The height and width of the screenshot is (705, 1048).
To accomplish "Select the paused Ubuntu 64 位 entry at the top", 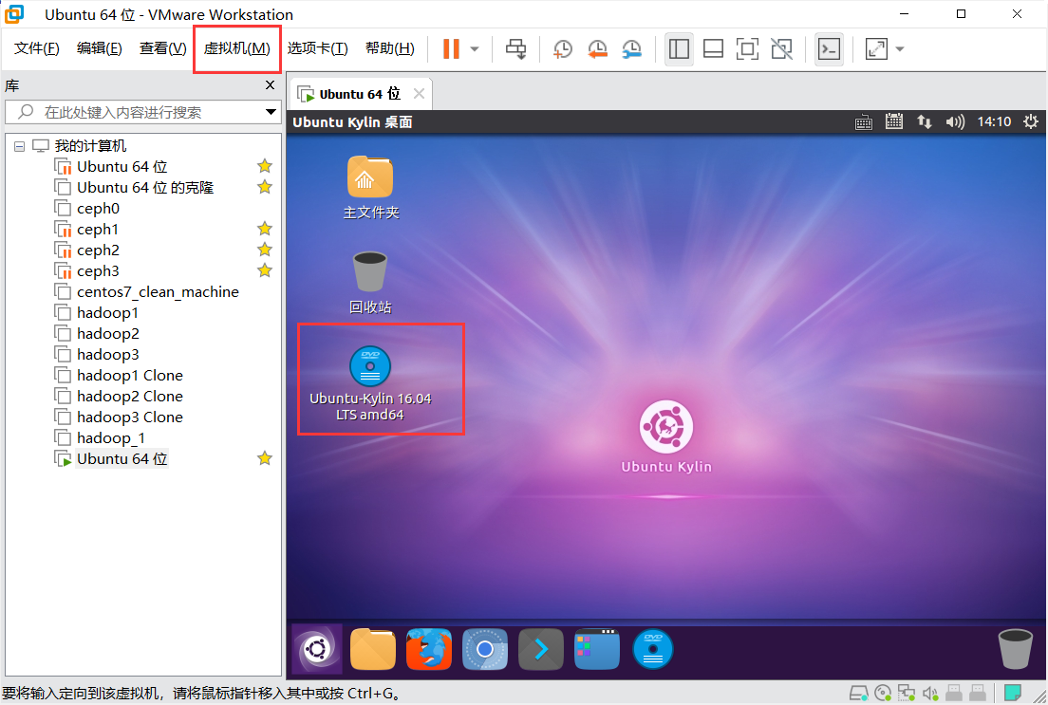I will pyautogui.click(x=122, y=166).
